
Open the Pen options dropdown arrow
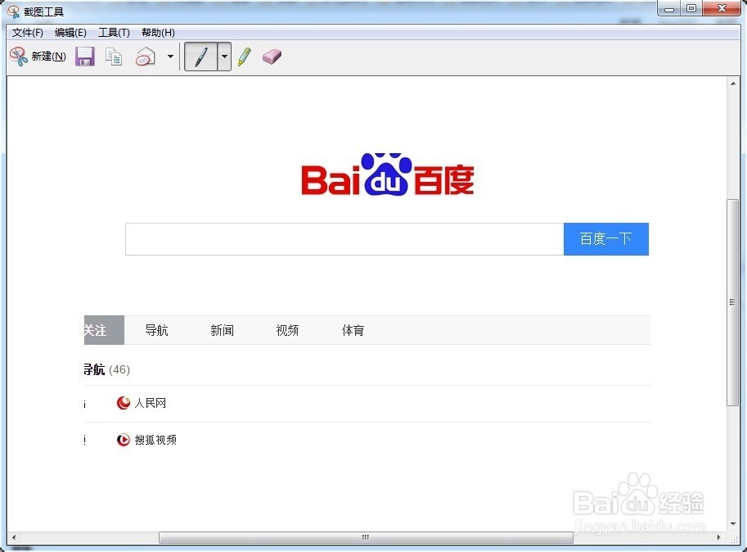pyautogui.click(x=224, y=57)
